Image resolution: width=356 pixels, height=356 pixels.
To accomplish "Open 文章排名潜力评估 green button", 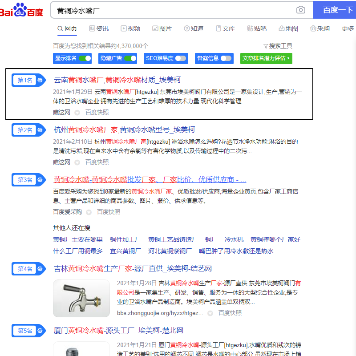I will click(x=266, y=58).
